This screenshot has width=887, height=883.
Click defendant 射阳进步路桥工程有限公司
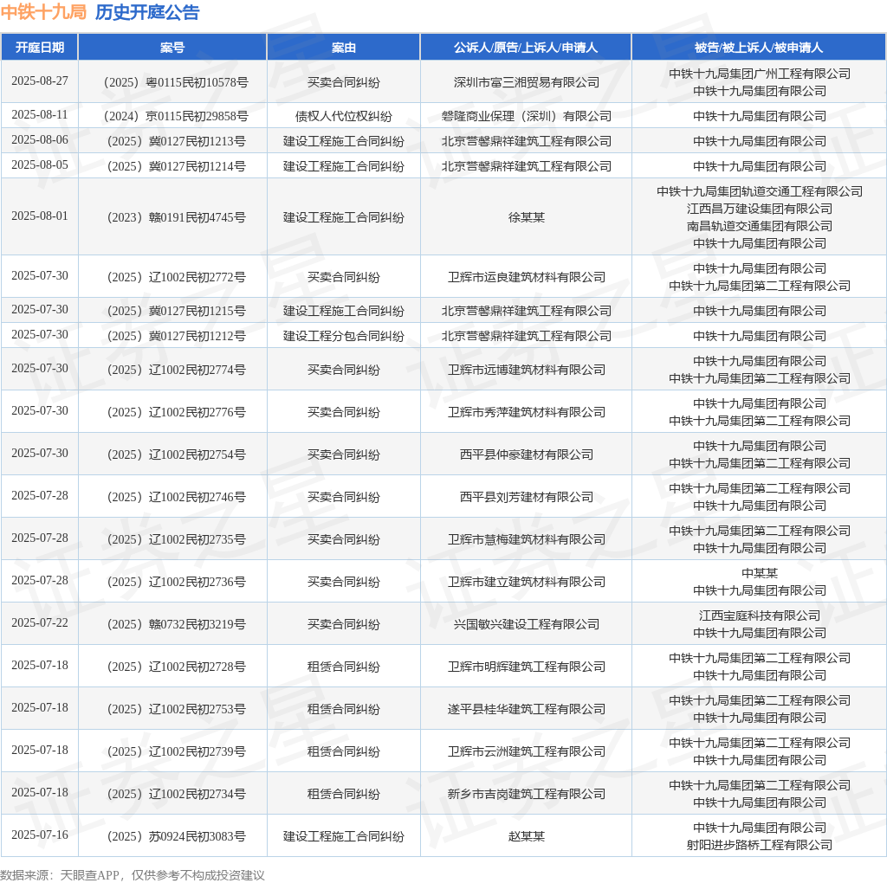(759, 845)
